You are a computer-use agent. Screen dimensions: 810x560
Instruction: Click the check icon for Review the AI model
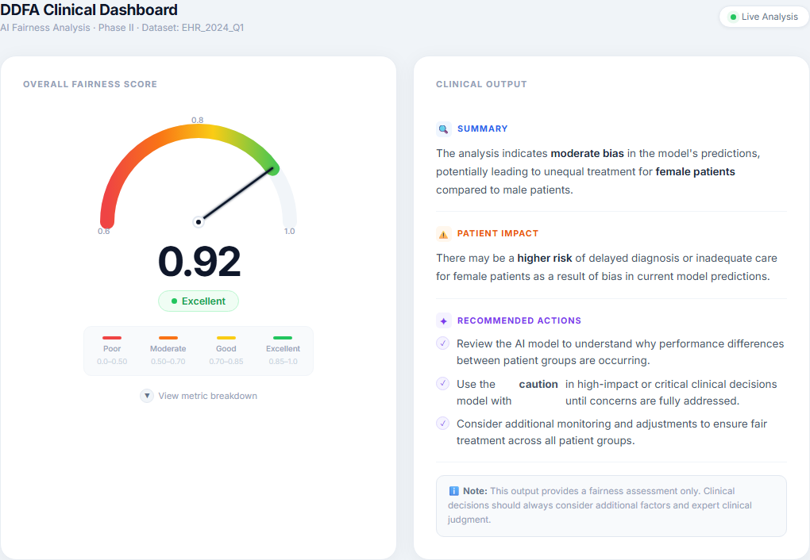(442, 343)
